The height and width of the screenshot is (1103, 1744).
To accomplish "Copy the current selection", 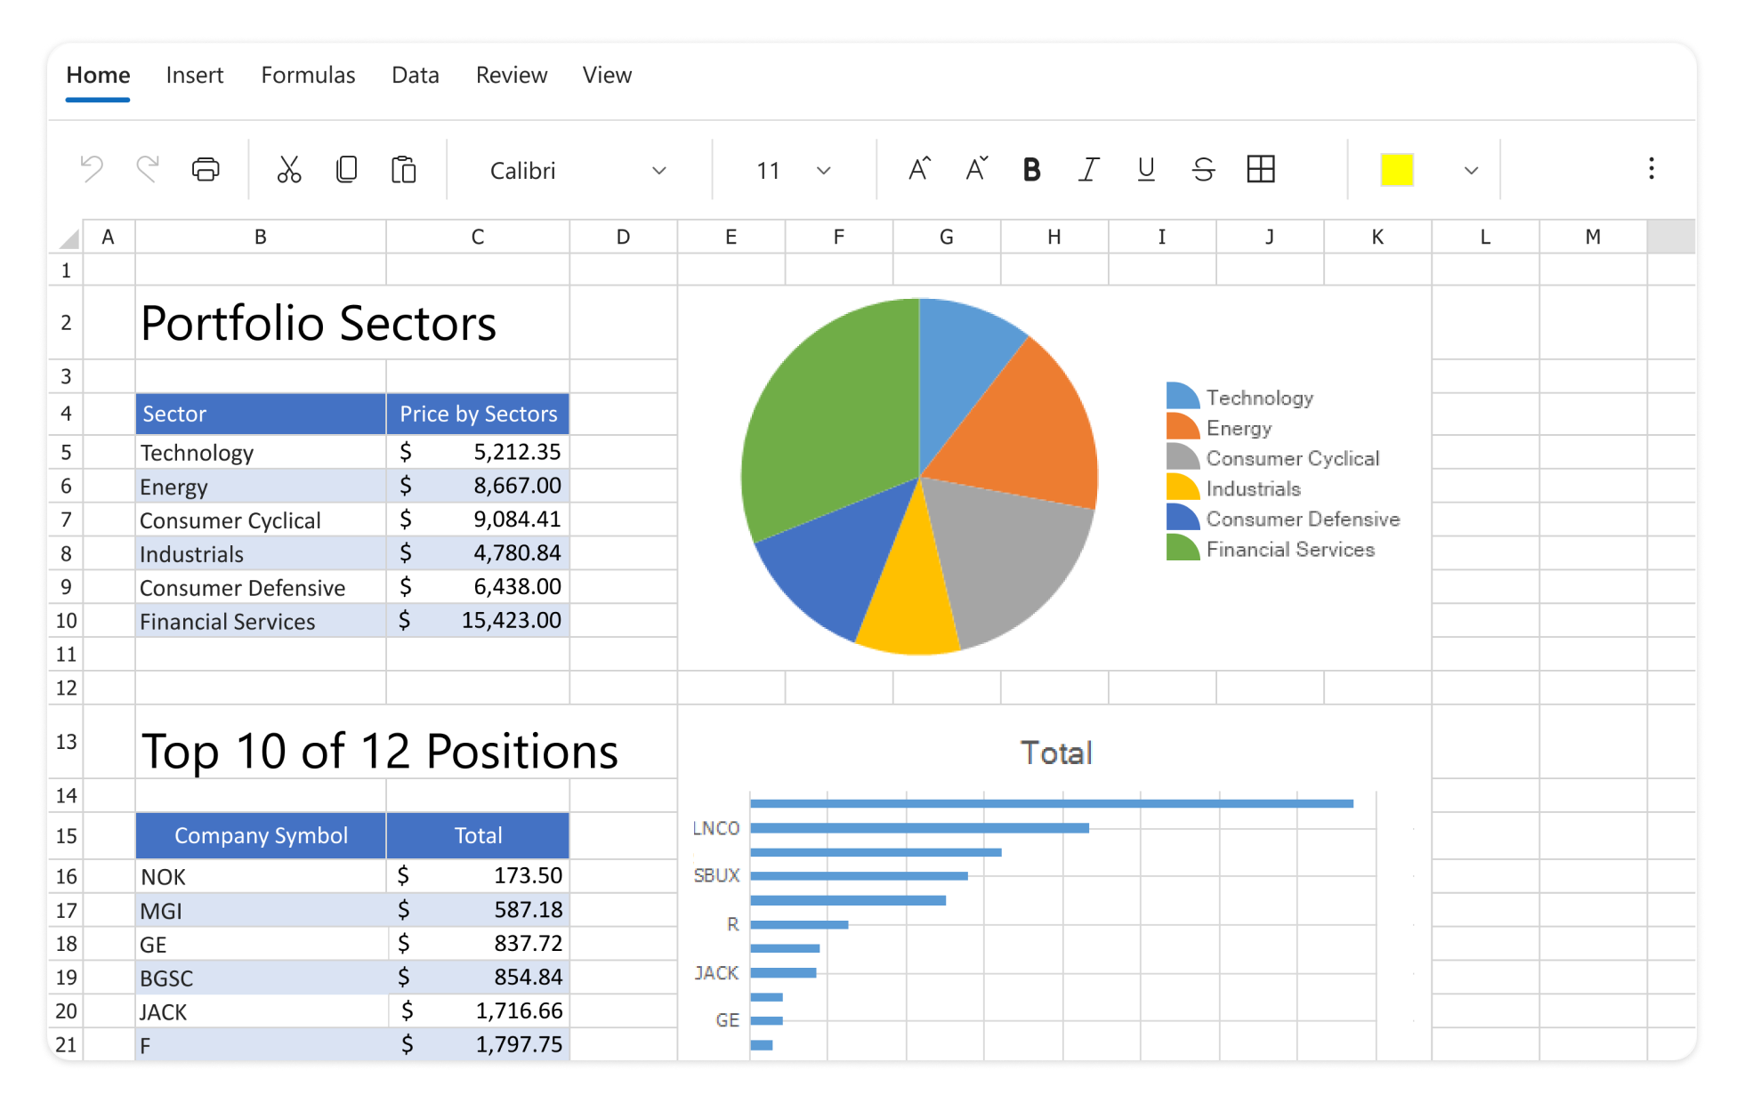I will tap(347, 169).
